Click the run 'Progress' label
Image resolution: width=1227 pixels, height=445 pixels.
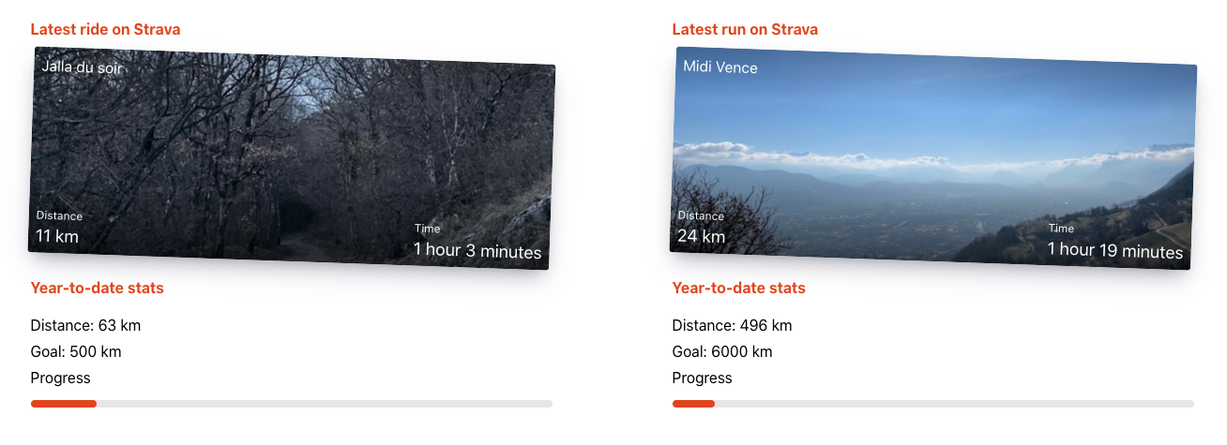click(703, 378)
